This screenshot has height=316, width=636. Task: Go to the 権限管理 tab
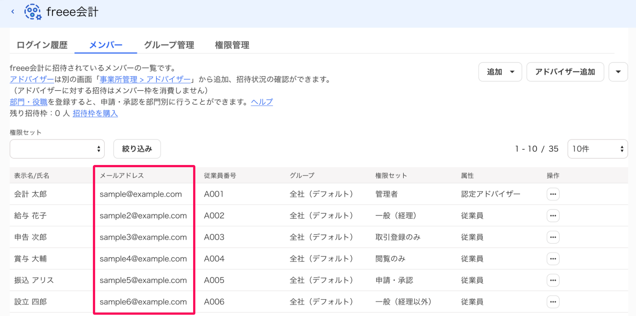pos(232,45)
